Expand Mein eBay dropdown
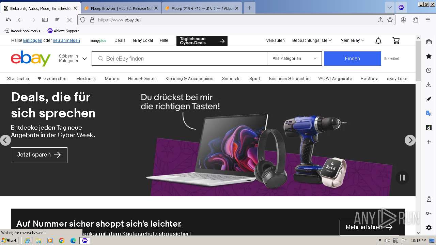Viewport: 436px width, 245px height. pos(353,40)
